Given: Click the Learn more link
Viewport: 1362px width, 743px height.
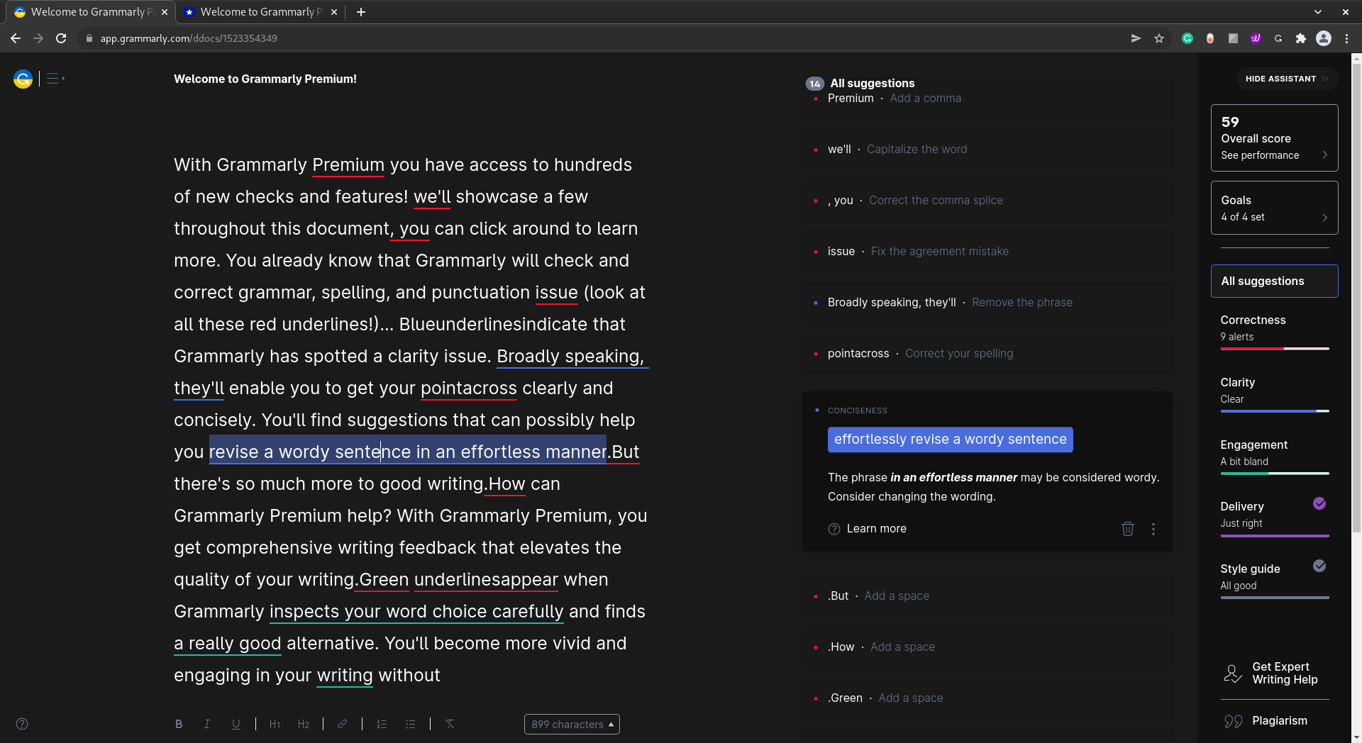Looking at the screenshot, I should click(876, 529).
